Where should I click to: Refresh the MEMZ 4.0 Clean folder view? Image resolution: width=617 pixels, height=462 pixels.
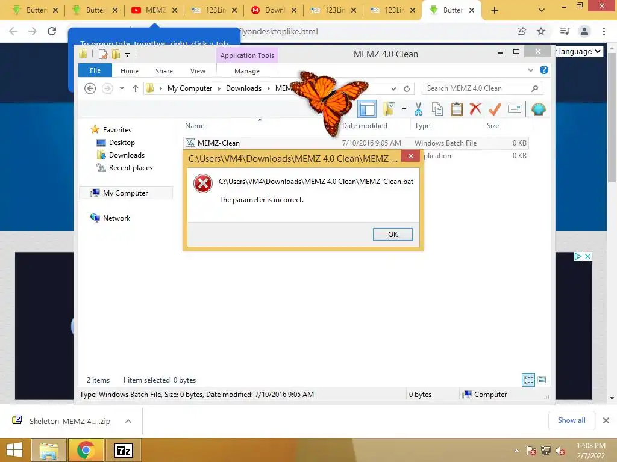point(407,89)
